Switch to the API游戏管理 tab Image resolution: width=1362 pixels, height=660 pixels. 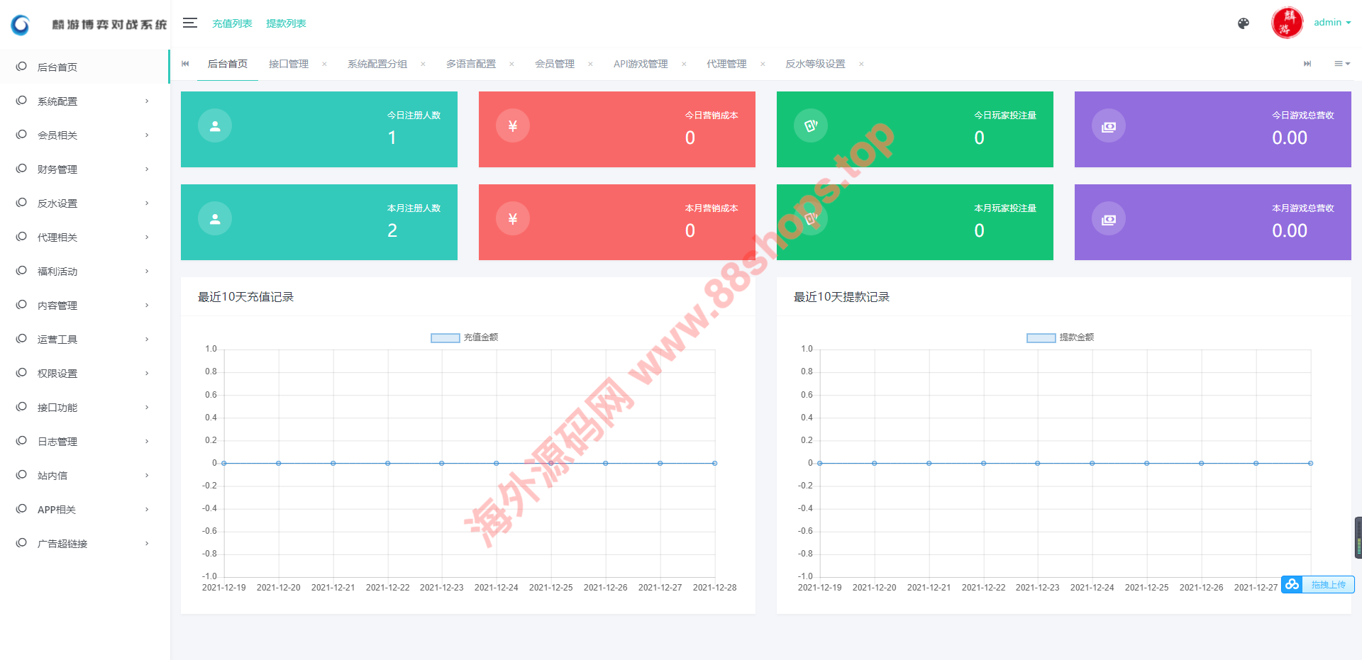[x=641, y=64]
